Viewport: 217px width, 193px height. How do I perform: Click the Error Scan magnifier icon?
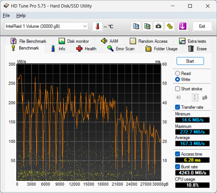tap(110, 49)
